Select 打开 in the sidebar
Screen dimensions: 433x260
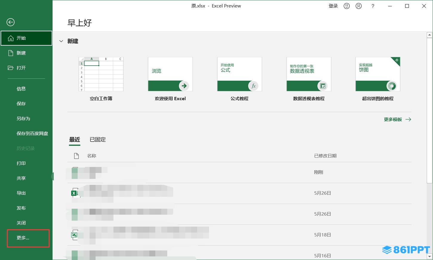[x=26, y=68]
